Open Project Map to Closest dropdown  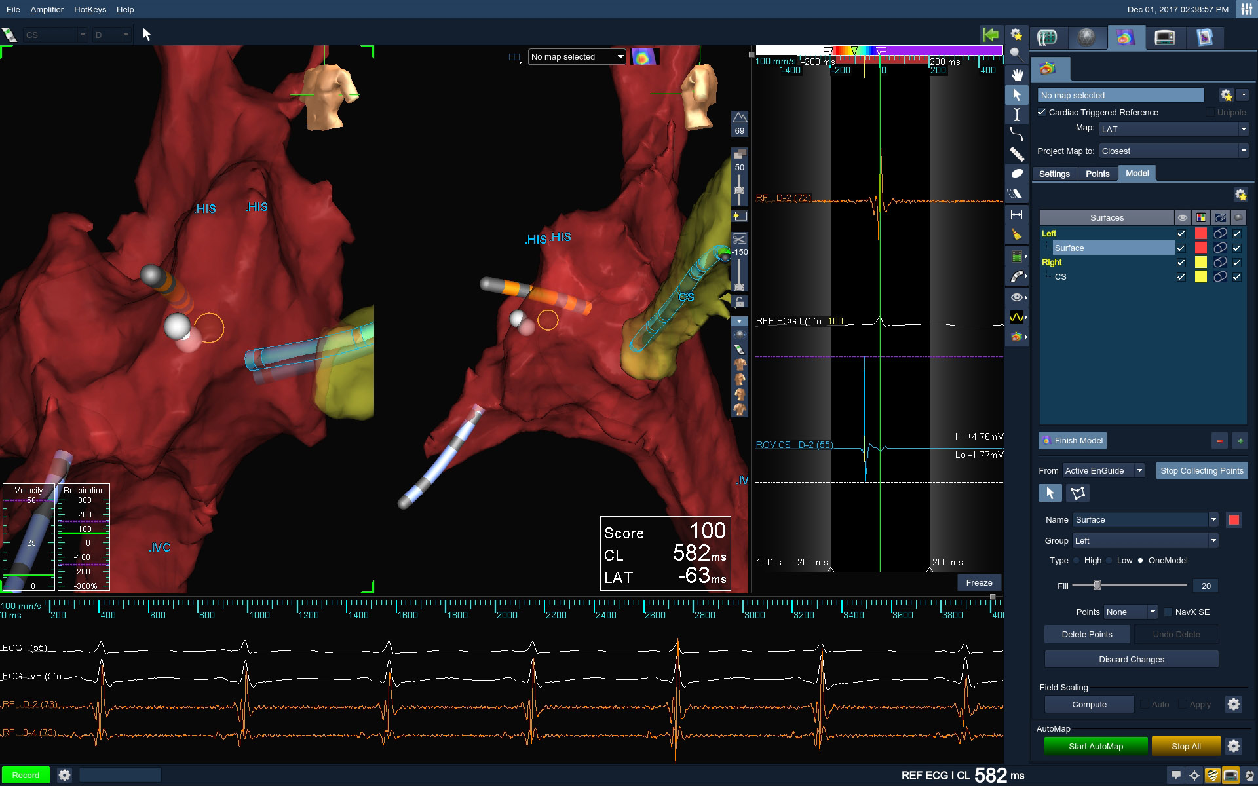1173,151
